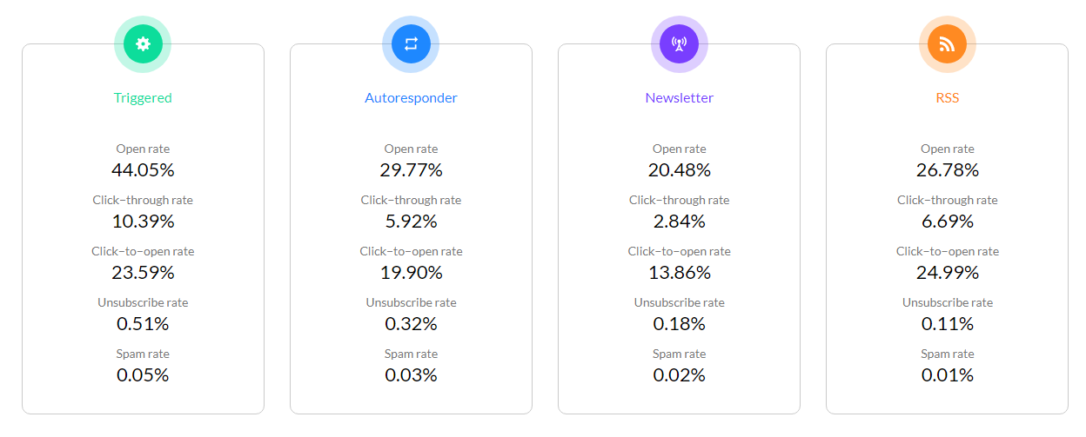
Task: Select the Newsletter heading
Action: pos(679,98)
